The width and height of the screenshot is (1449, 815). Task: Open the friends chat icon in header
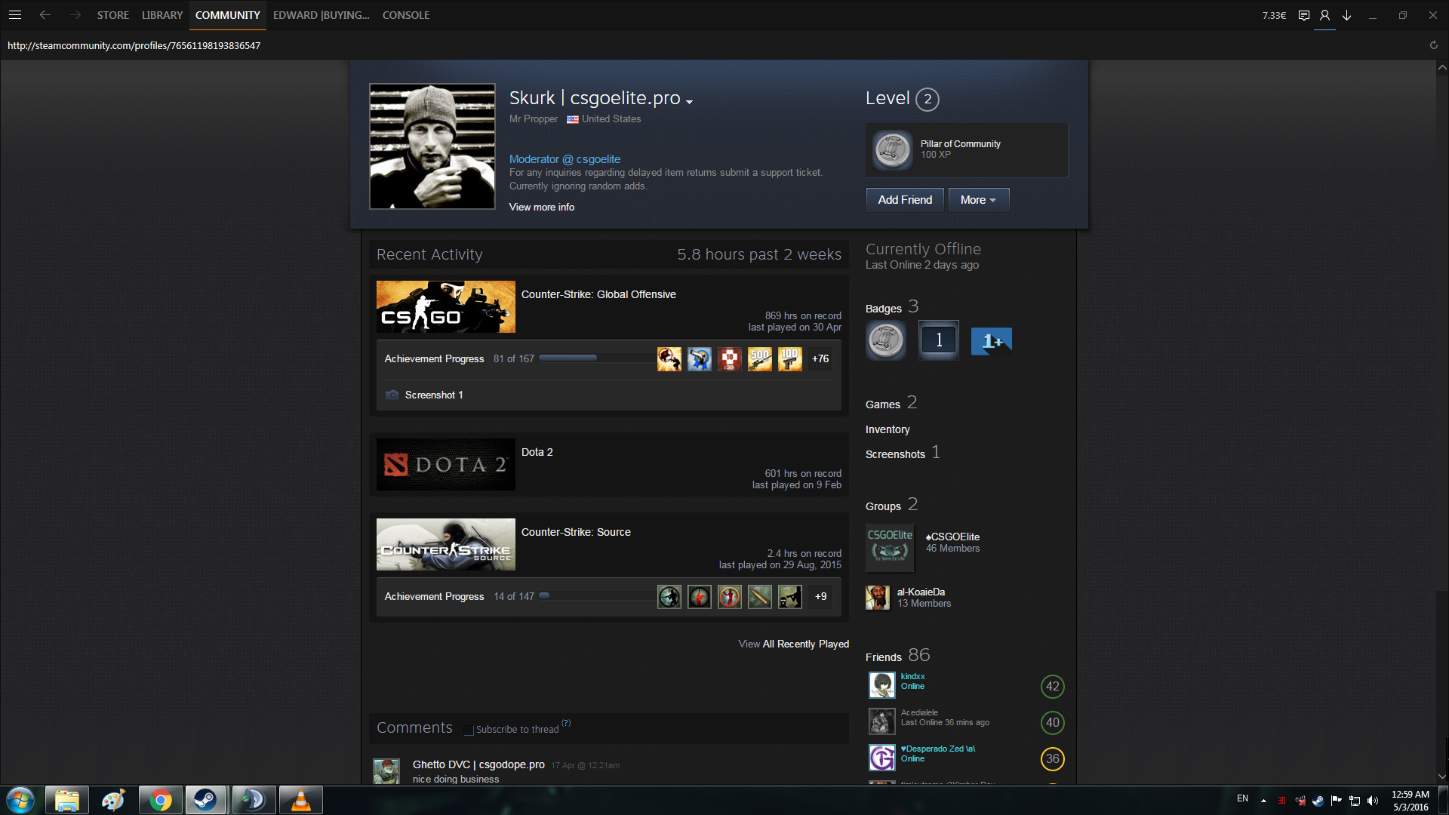coord(1303,15)
